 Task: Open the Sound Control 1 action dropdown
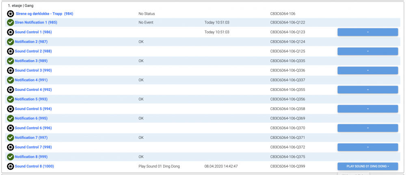coord(367,32)
